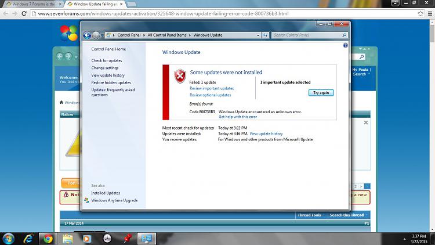Click Chrome taskbar icon
The height and width of the screenshot is (245, 435).
pyautogui.click(x=48, y=239)
